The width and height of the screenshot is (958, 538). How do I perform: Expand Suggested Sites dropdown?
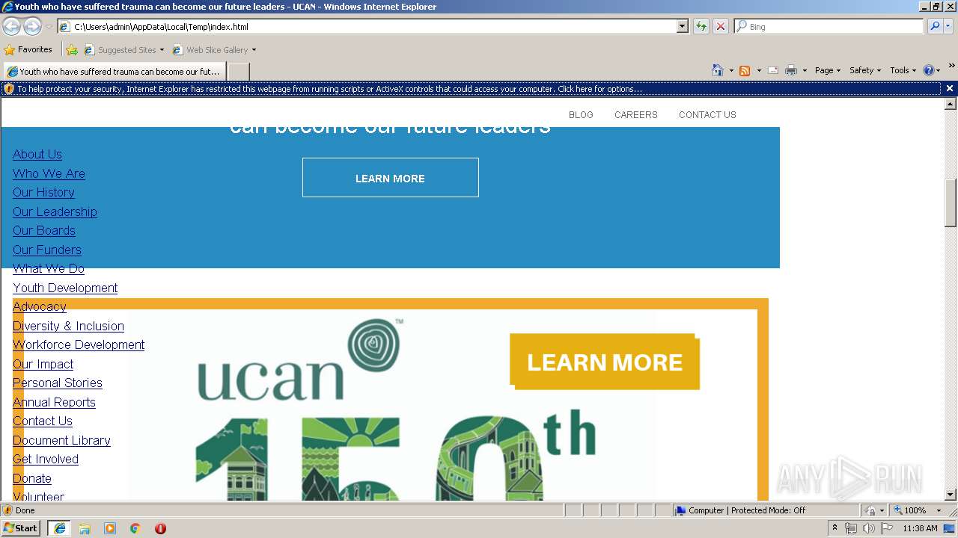tap(162, 50)
